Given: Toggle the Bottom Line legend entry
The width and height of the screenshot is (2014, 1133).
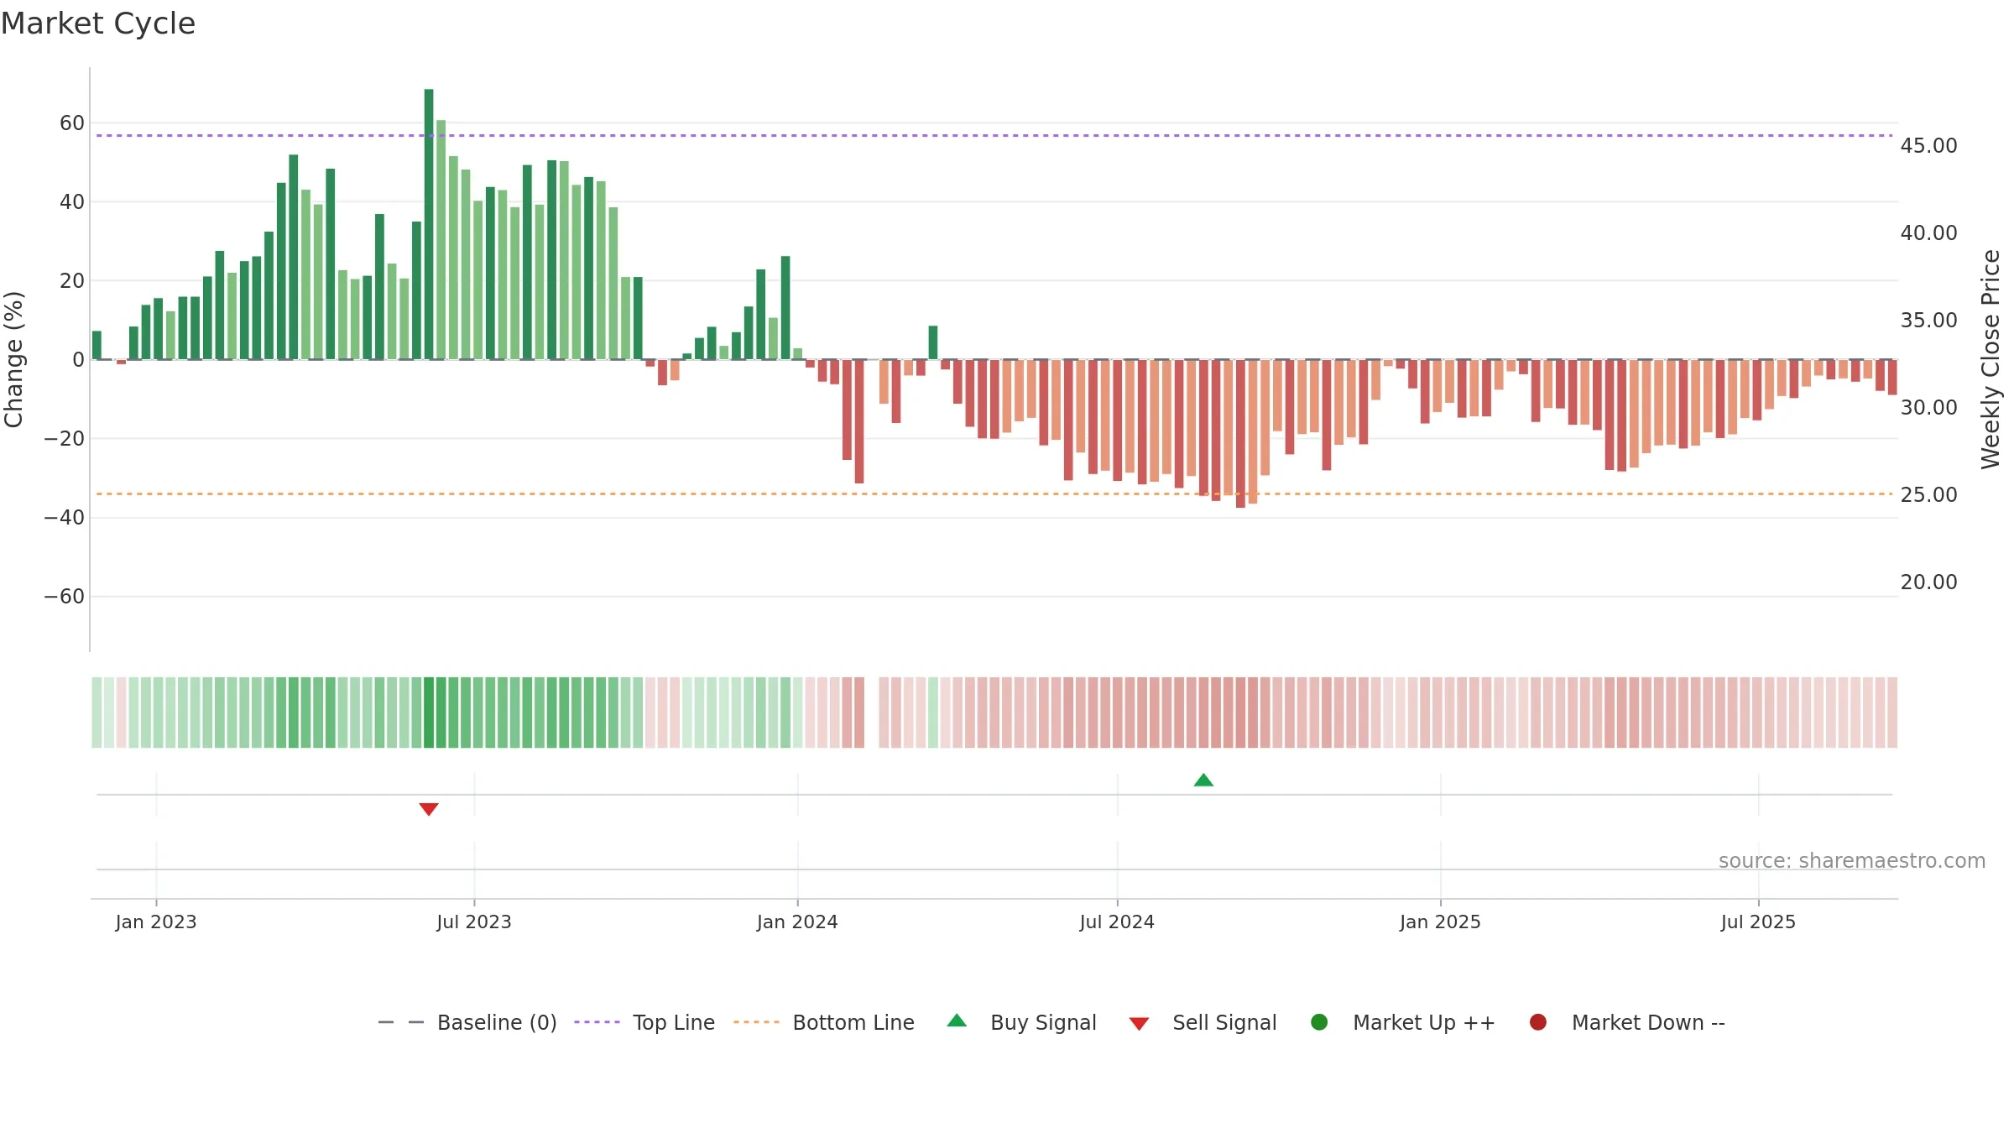Looking at the screenshot, I should [823, 1022].
